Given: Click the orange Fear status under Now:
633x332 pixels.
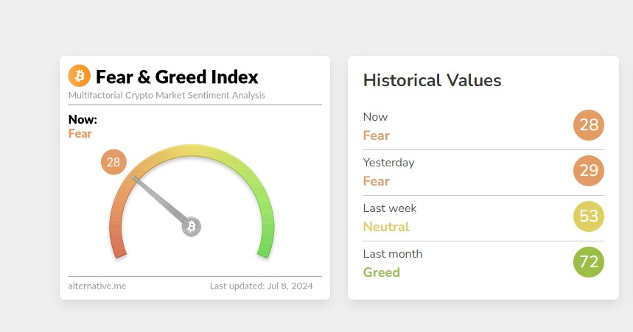Looking at the screenshot, I should pyautogui.click(x=80, y=133).
